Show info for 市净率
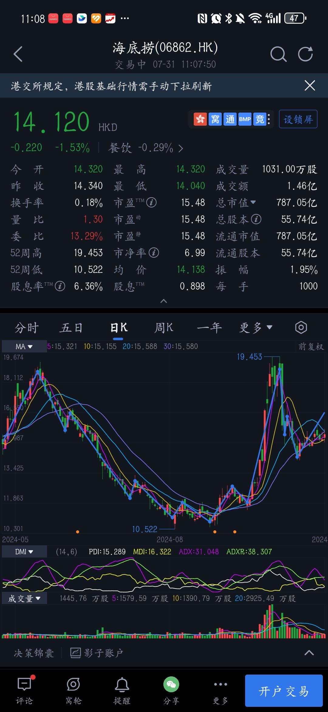 [x=154, y=253]
